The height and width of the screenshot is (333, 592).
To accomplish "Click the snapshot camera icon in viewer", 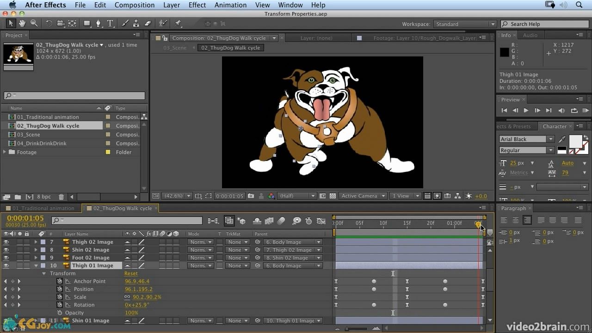I will pos(251,196).
